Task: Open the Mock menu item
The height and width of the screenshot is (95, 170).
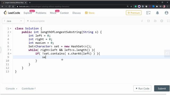Action: pyautogui.click(x=53, y=13)
